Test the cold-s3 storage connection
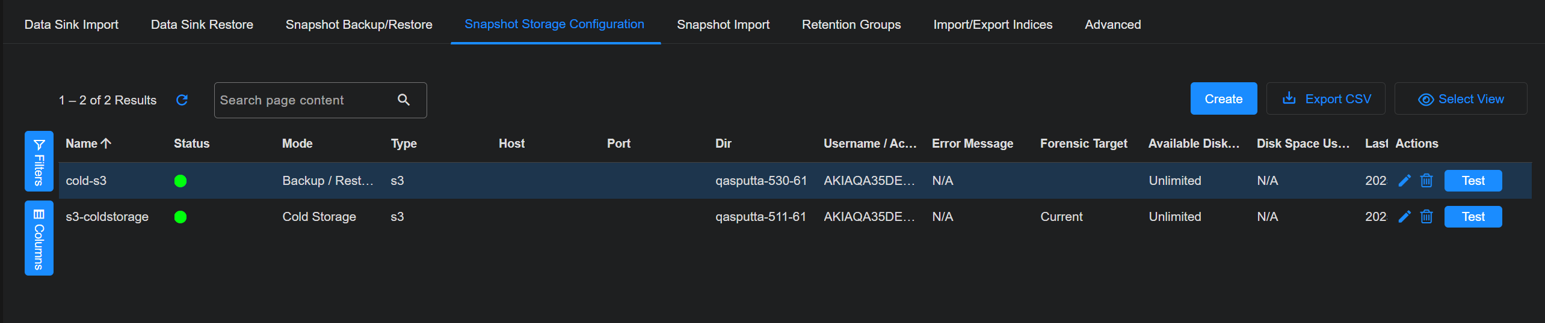 1473,181
